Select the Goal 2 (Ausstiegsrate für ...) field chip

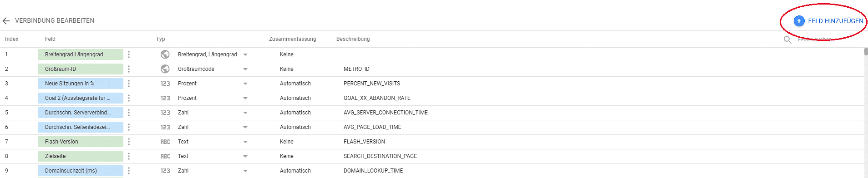(81, 98)
